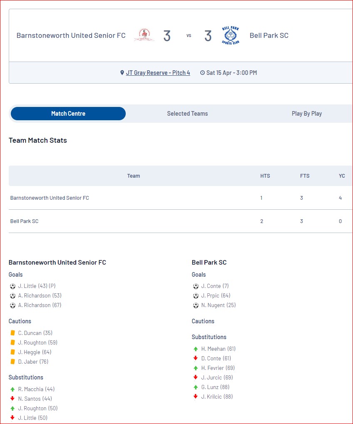353x424 pixels.
Task: Click the goal ball icon next to A. Richardson (67)
Action: point(12,305)
